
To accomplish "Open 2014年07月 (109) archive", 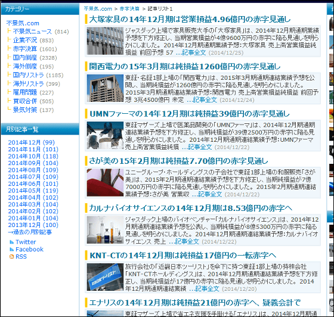I will click(33, 177).
